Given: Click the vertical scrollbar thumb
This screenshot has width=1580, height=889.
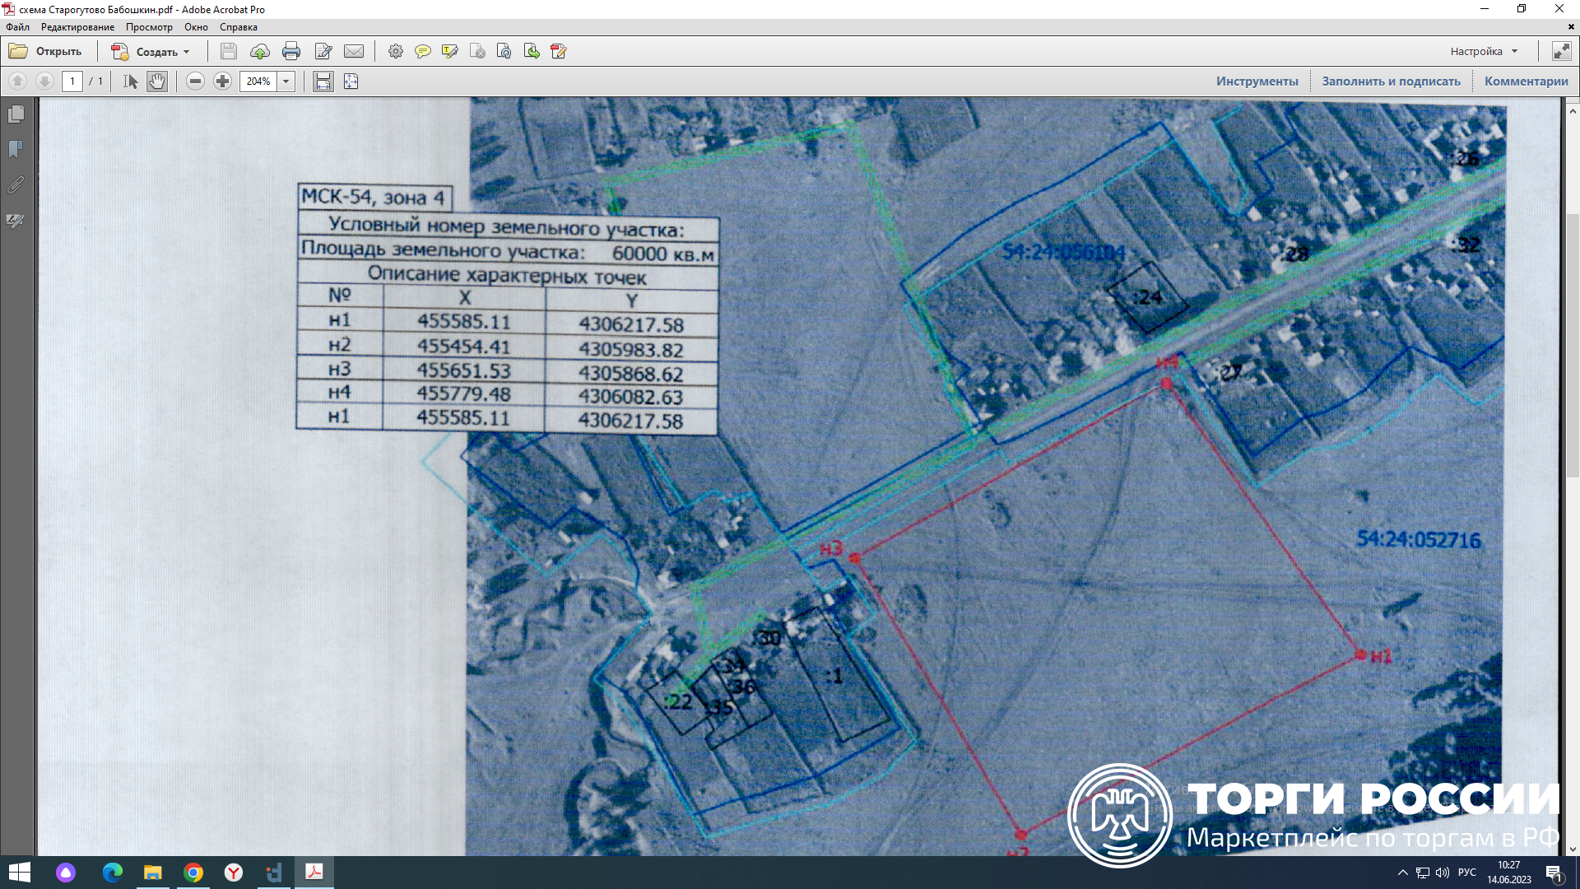Looking at the screenshot, I should (x=1572, y=346).
